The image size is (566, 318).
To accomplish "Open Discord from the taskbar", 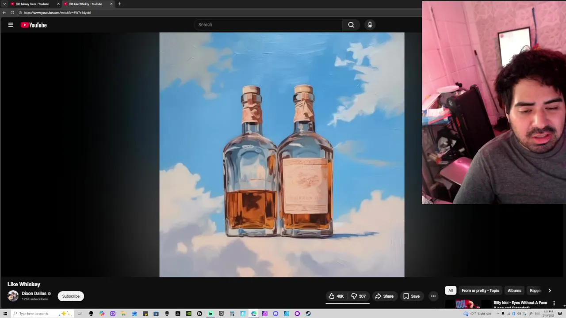I will point(275,314).
